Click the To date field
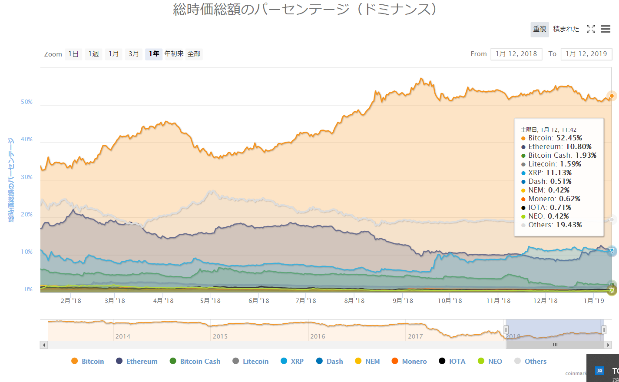The image size is (619, 382). click(x=586, y=54)
